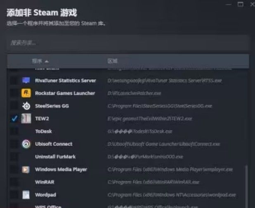Click the Ubisoft Connect swirl icon
The image size is (255, 208).
tap(26, 144)
